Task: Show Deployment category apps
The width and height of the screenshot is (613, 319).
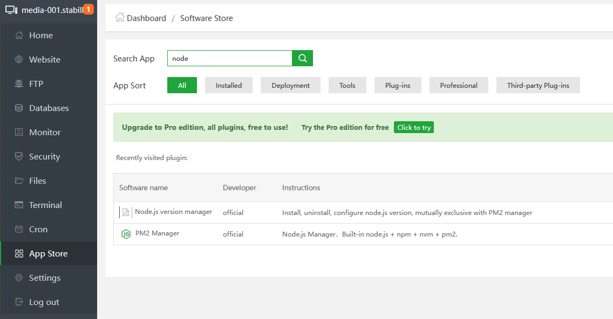Action: coord(290,85)
